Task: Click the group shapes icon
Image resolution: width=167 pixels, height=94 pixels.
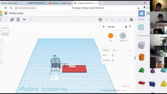Action: [x=113, y=20]
